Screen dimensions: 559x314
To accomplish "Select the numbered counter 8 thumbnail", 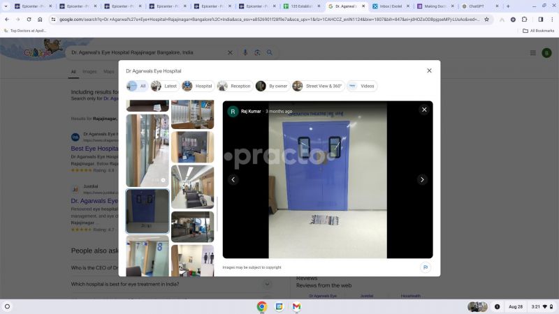I will pyautogui.click(x=147, y=255).
